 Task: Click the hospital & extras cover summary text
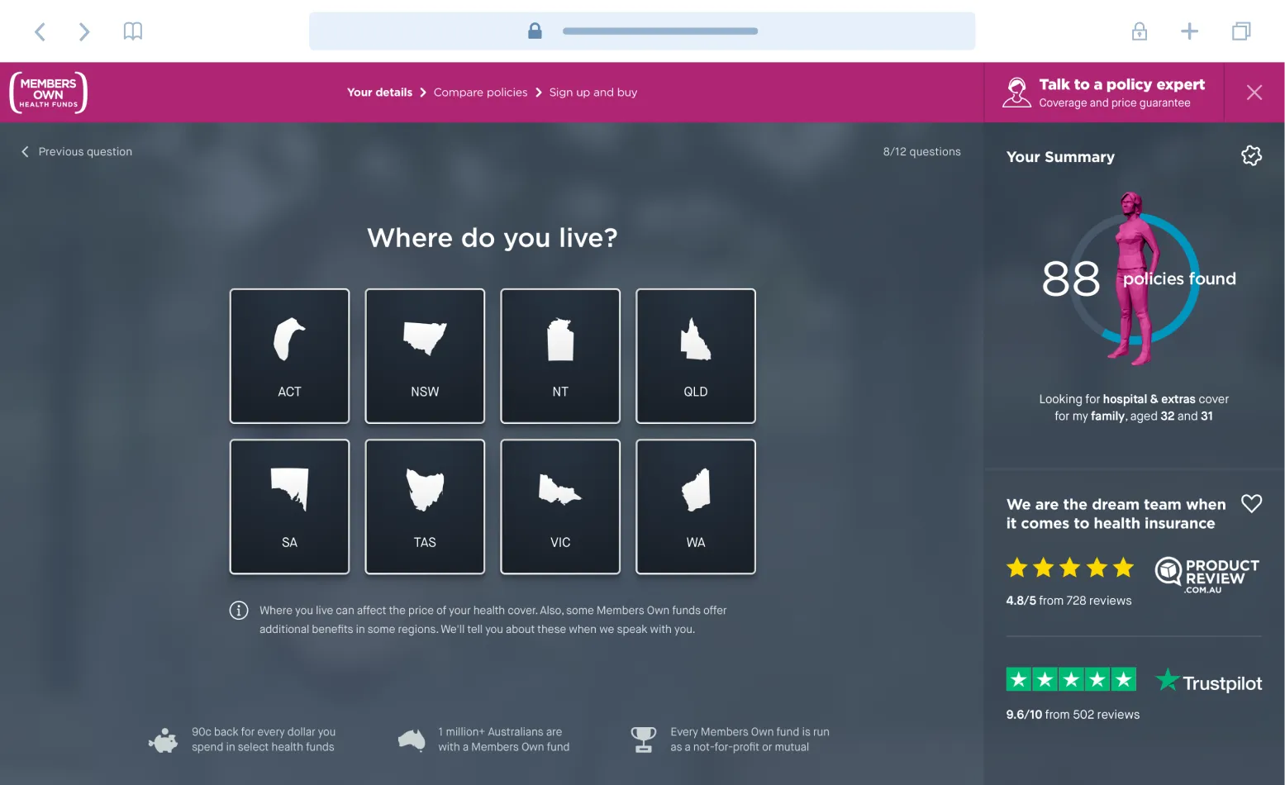[1134, 407]
